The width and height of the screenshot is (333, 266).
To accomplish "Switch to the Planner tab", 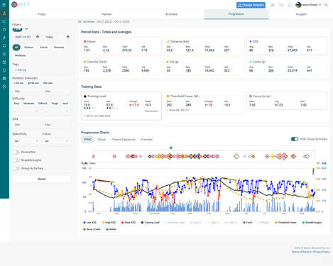I will (107, 14).
